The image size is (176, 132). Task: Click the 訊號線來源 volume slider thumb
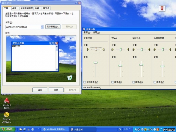point(163,66)
